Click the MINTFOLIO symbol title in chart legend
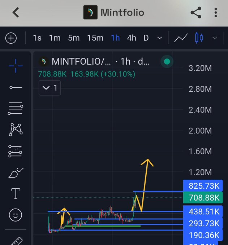Viewport: 228px width, 245px height. (x=81, y=61)
